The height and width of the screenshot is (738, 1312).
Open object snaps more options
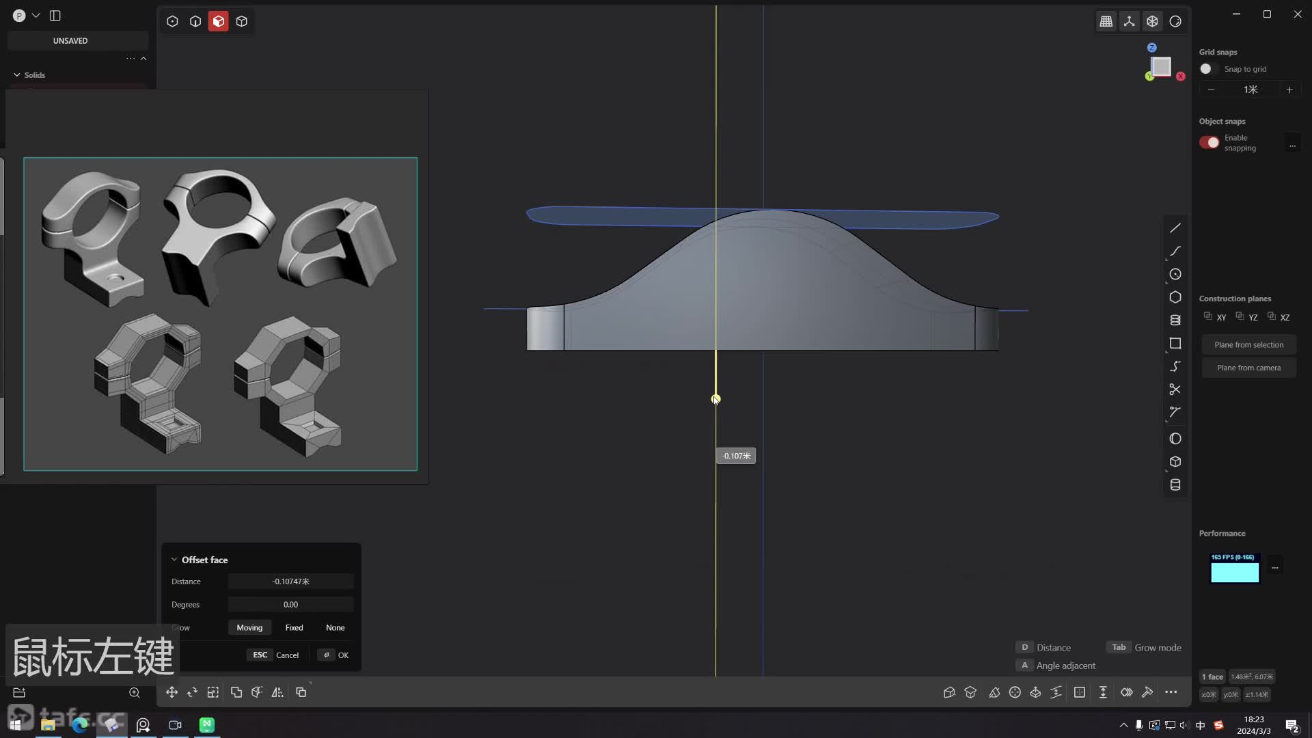point(1292,145)
